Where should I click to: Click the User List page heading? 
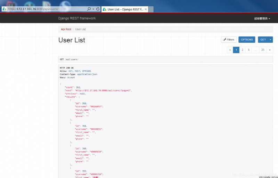pyautogui.click(x=72, y=40)
